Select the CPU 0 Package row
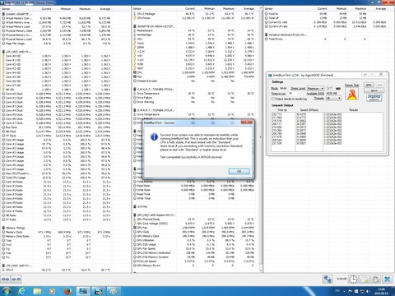This screenshot has height=296, width=395. pyautogui.click(x=194, y=14)
